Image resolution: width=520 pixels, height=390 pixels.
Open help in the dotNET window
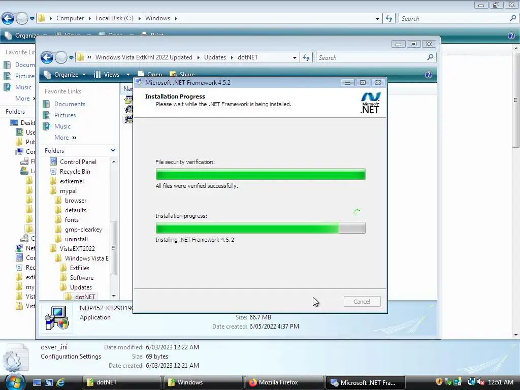coord(429,75)
